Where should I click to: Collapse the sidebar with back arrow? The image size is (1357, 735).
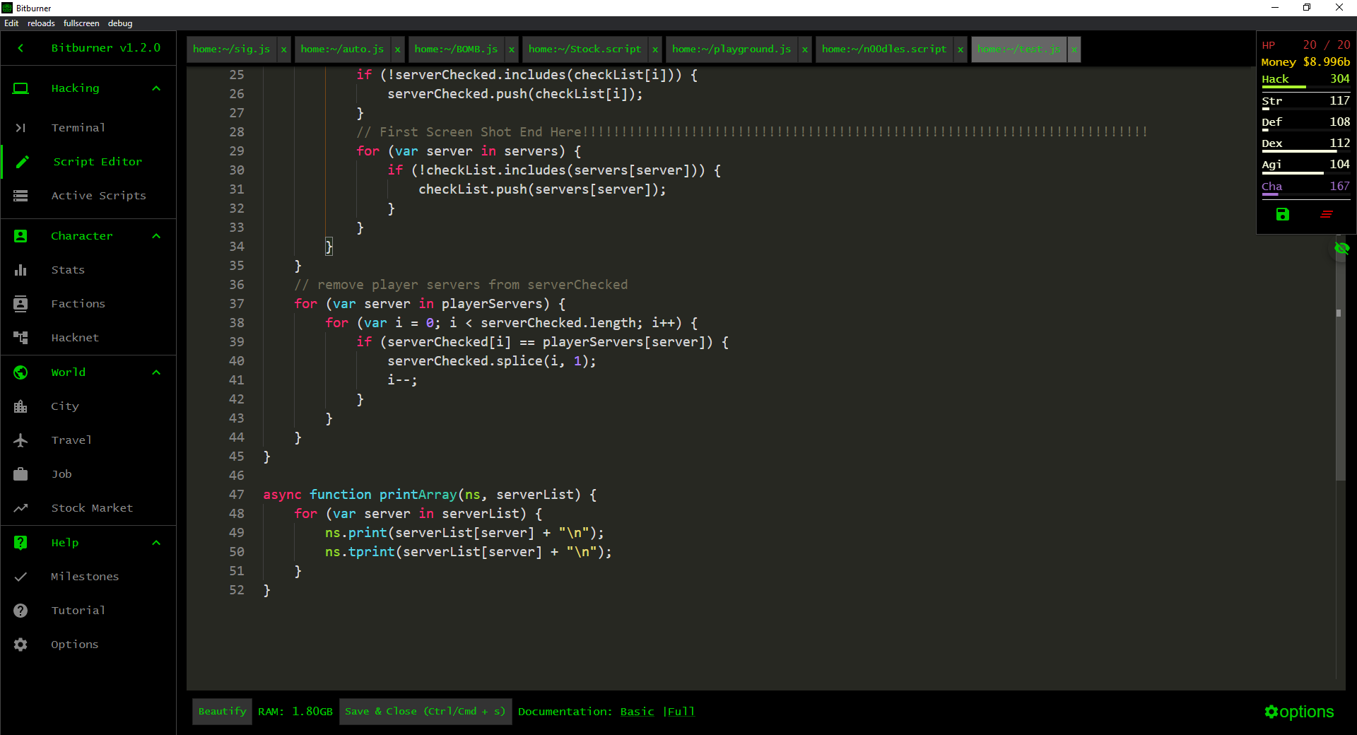coord(20,48)
